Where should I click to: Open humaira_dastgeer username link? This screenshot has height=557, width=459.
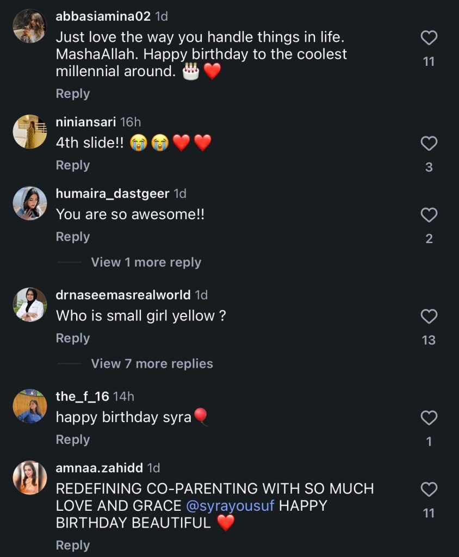click(x=113, y=193)
